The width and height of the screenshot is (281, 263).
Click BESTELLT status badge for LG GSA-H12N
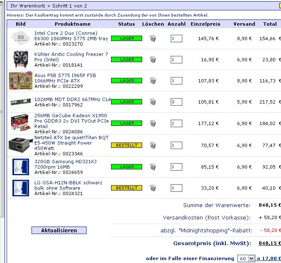point(127,188)
